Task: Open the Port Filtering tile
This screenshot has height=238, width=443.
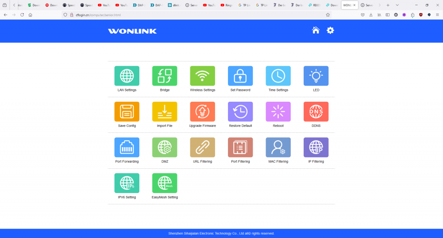Action: click(241, 147)
